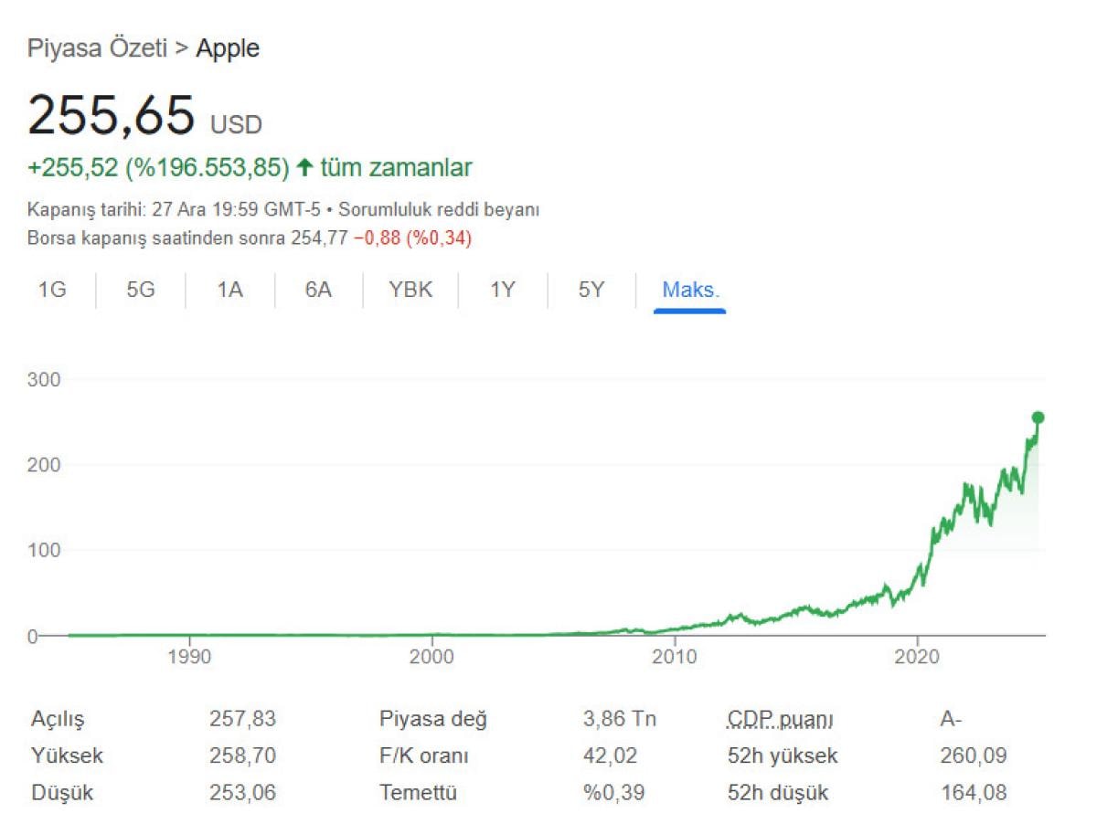1097x824 pixels.
Task: Click the Apple breadcrumb title
Action: [x=228, y=48]
